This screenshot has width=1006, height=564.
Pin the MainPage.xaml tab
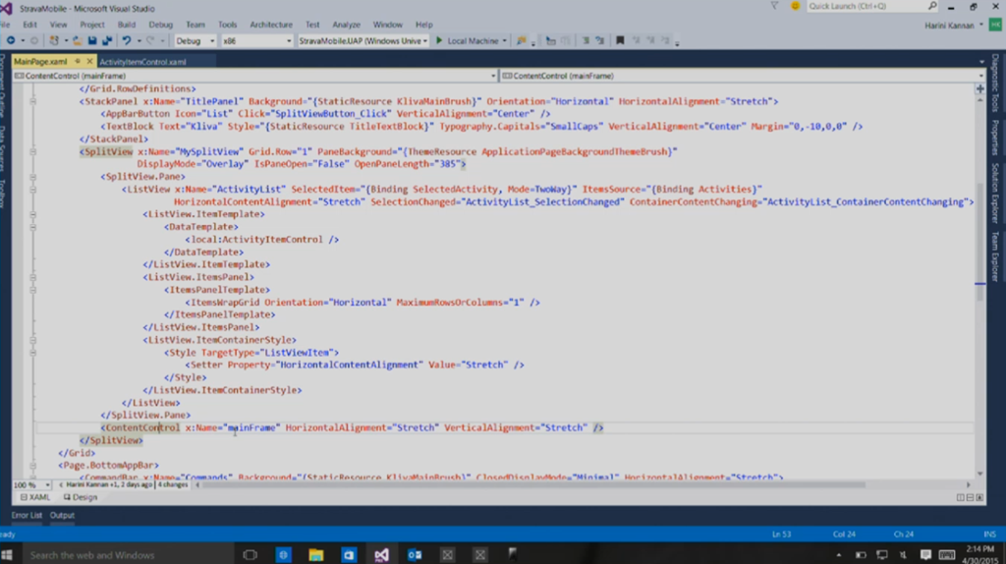(x=77, y=62)
